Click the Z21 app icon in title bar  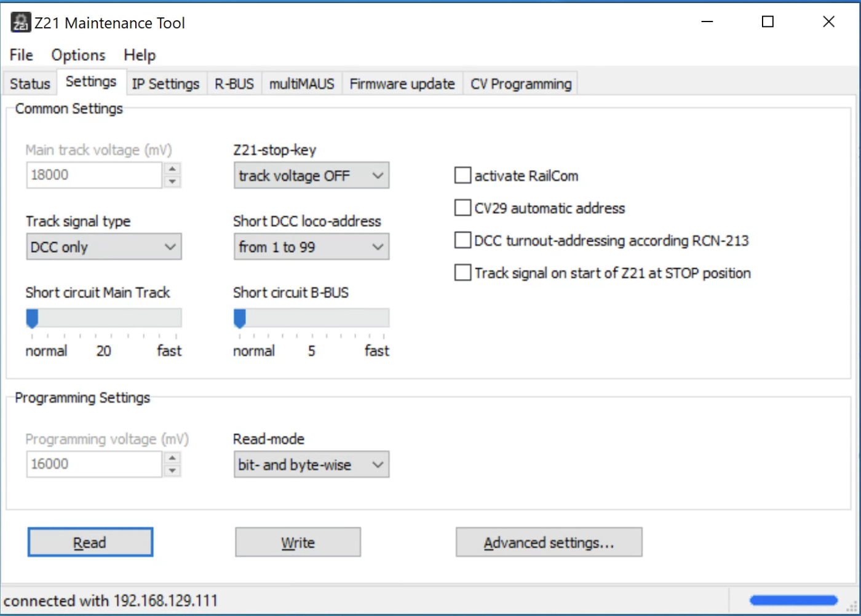21,22
